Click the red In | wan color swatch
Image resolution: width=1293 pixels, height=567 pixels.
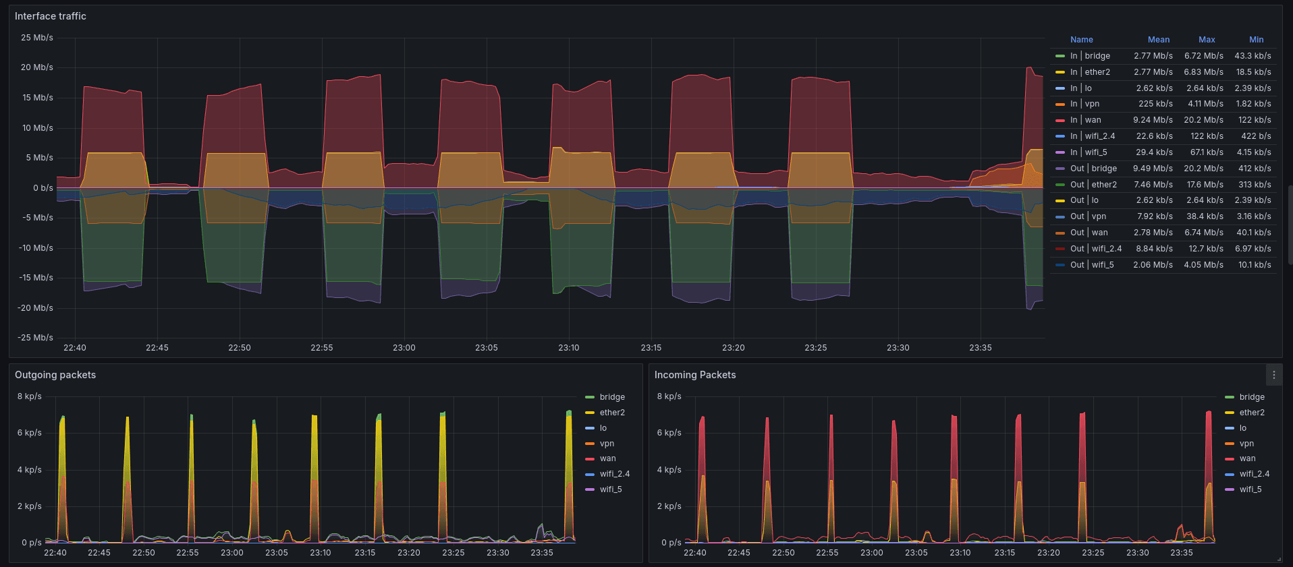(x=1060, y=120)
